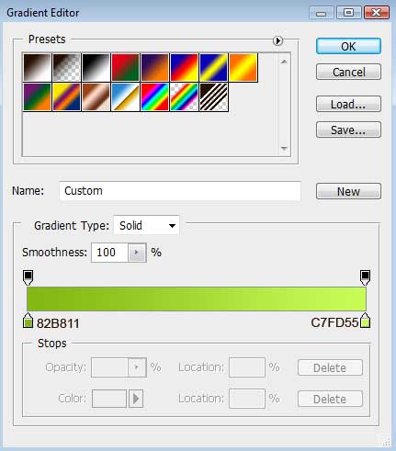
Task: Select the left opacity stop above gradient
Action: pos(28,277)
